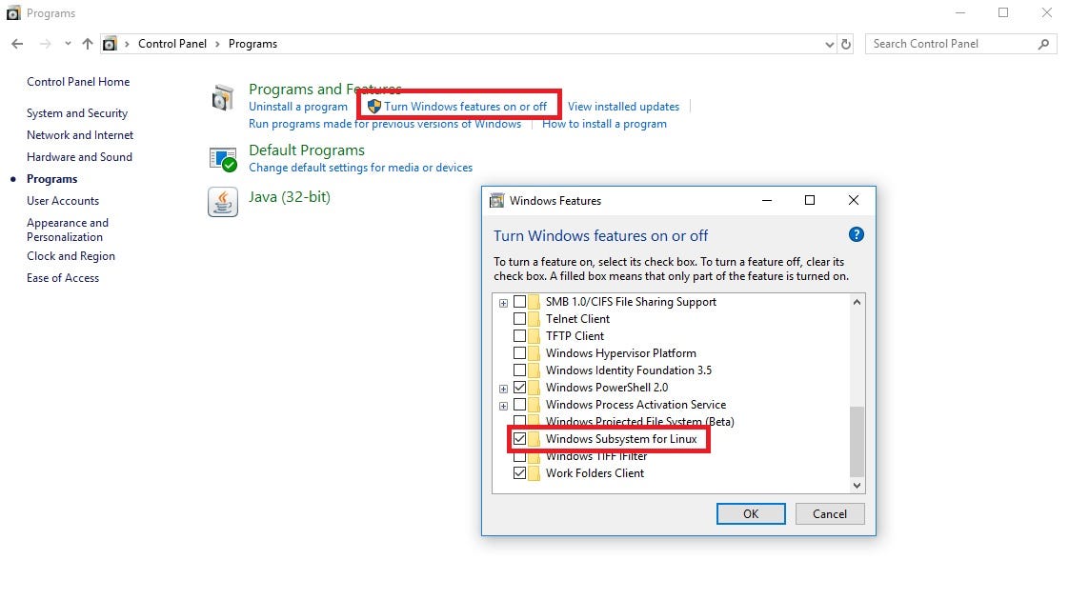The width and height of the screenshot is (1069, 600).
Task: Click the Windows Features dialog title icon
Action: tap(497, 200)
